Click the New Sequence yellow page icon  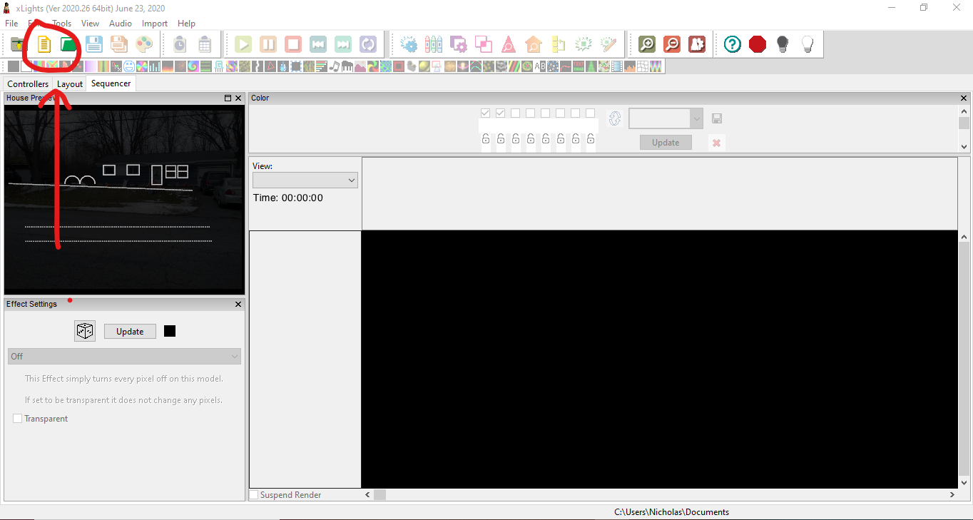pos(44,44)
